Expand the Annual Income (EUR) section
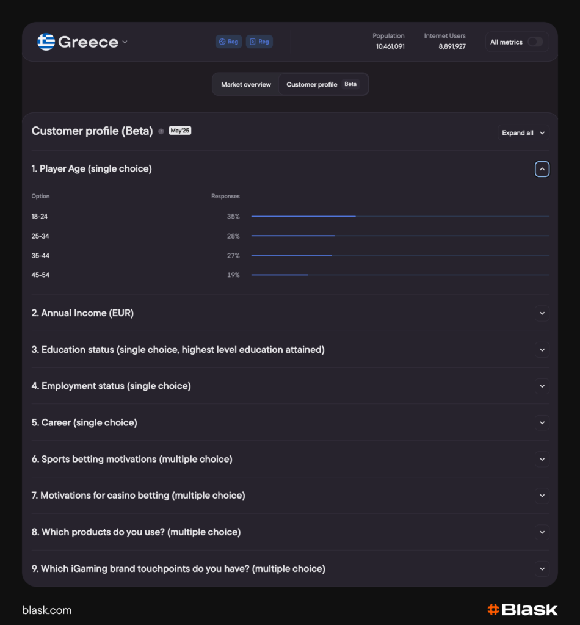Viewport: 580px width, 625px height. 542,313
